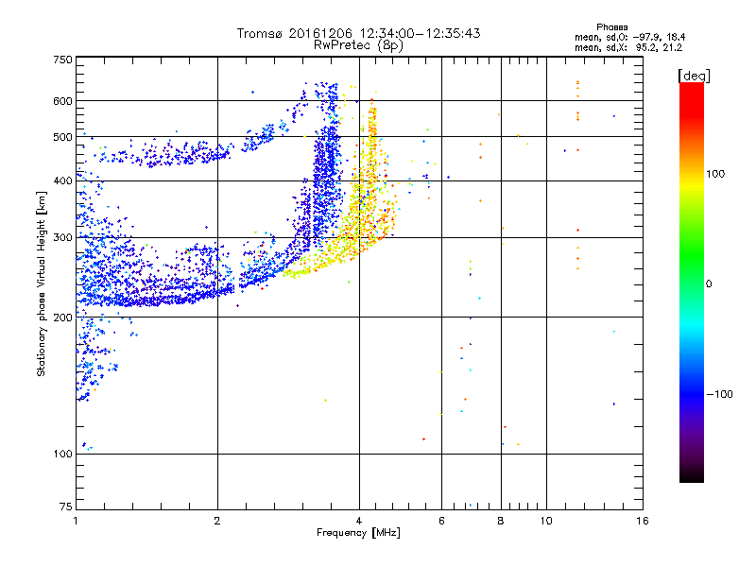This screenshot has height=567, width=756.
Task: Click the plot title 'Tromsø 20161206 12:34:00-12:35:43'
Action: 358,33
